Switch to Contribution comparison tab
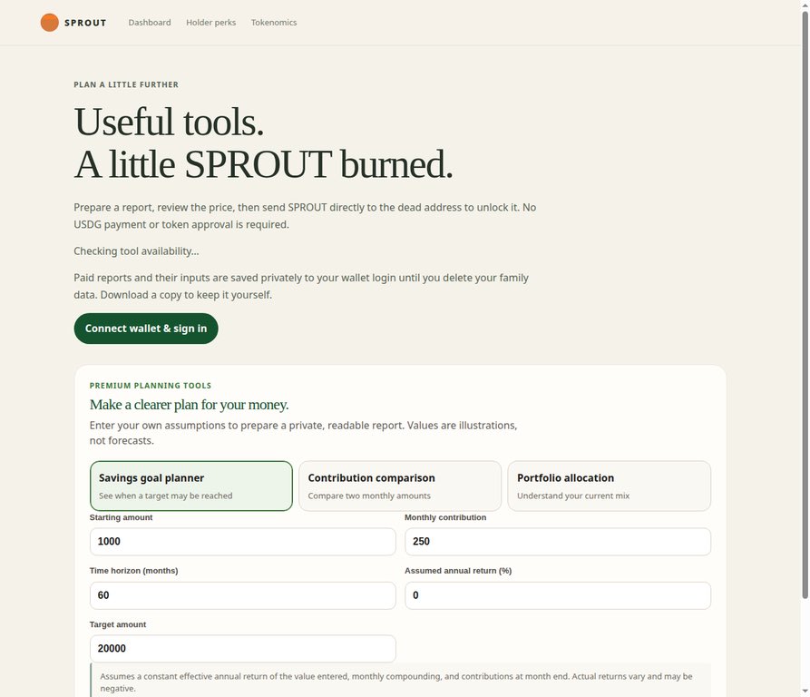Image resolution: width=810 pixels, height=697 pixels. pyautogui.click(x=400, y=486)
